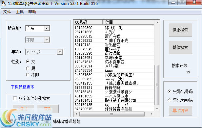Select the row 182823296 语过添情

(x=114, y=53)
